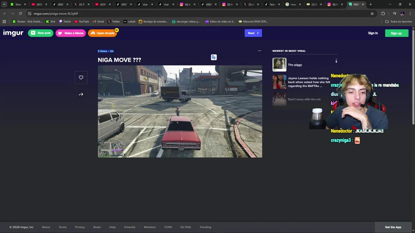Image resolution: width=415 pixels, height=233 pixels.
Task: Open the Chrome profile avatar
Action: [x=402, y=14]
